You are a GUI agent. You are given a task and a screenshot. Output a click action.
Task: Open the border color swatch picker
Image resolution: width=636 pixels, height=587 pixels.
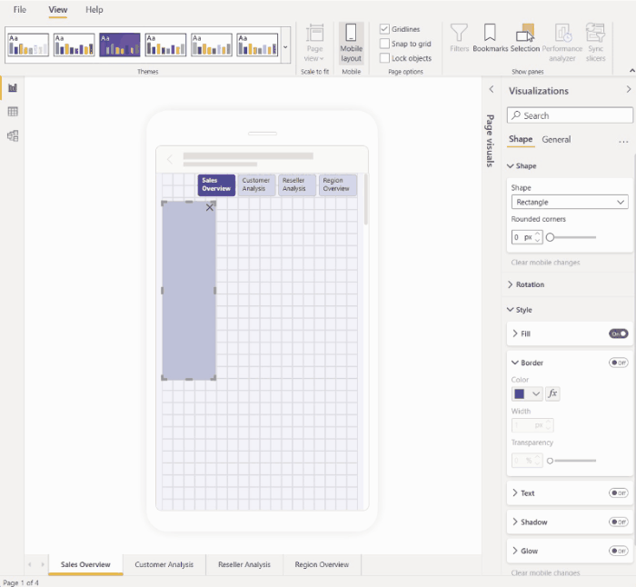click(x=527, y=393)
